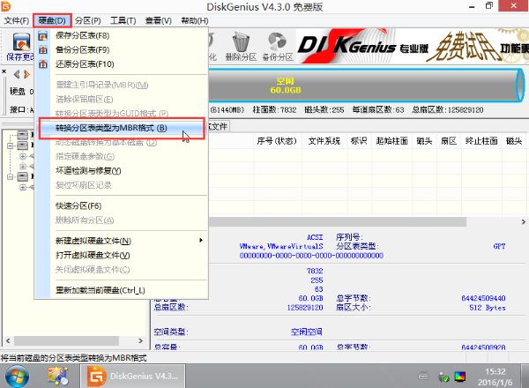Sort by the 终止柱面 column header
Image resolution: width=529 pixels, height=388 pixels.
tap(481, 141)
